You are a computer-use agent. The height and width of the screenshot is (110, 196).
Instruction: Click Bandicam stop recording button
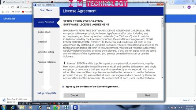point(54,104)
